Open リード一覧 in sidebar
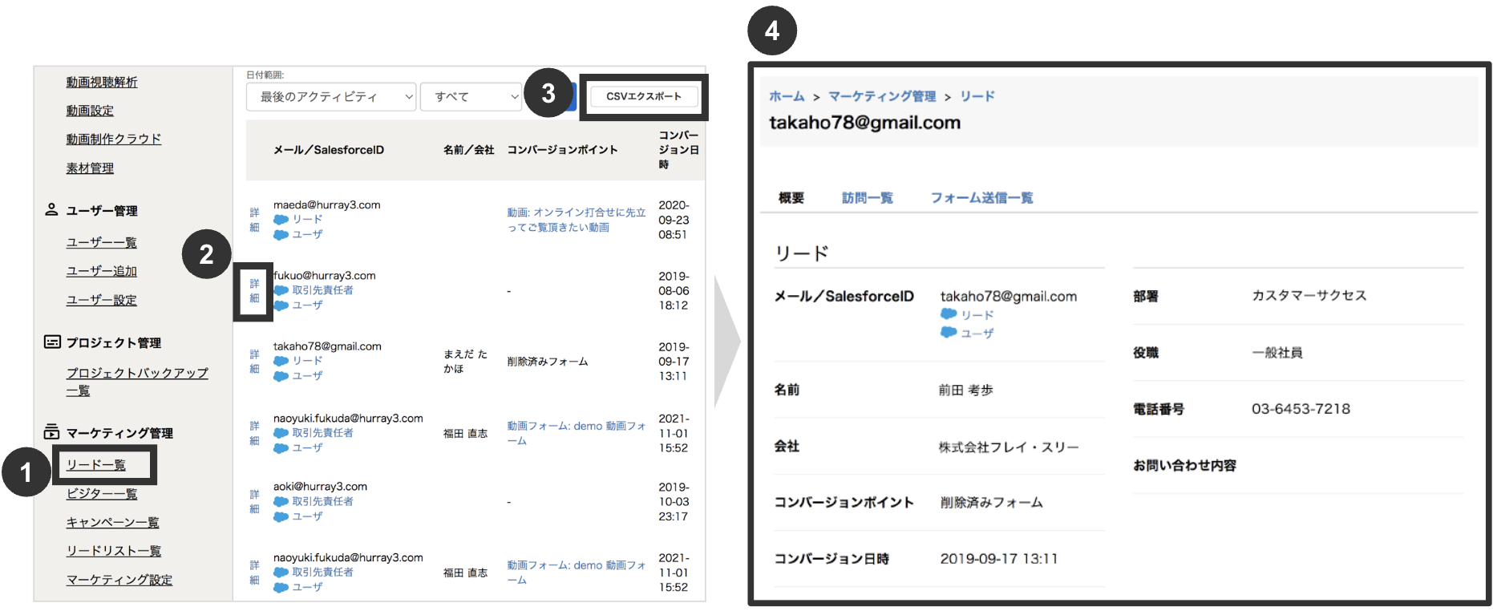 point(96,465)
